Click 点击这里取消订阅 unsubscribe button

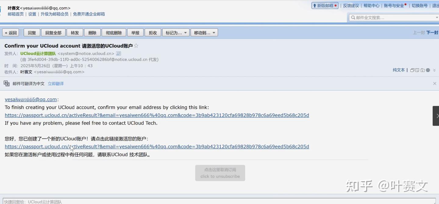pos(220,173)
